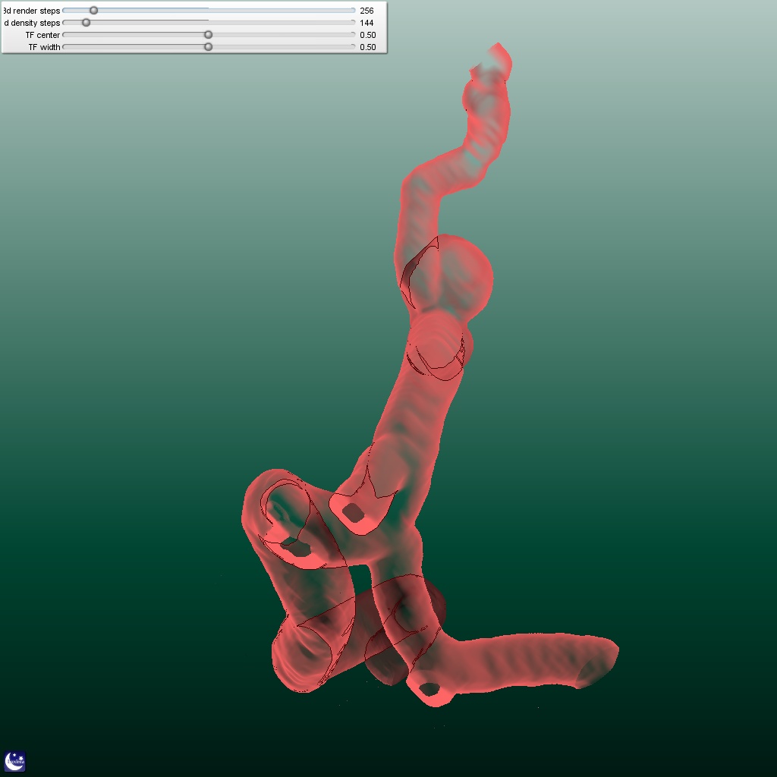Click the far left end of the TF center track
The image size is (777, 777).
click(x=64, y=35)
